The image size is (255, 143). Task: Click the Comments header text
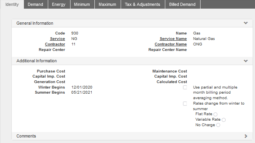tap(26, 136)
